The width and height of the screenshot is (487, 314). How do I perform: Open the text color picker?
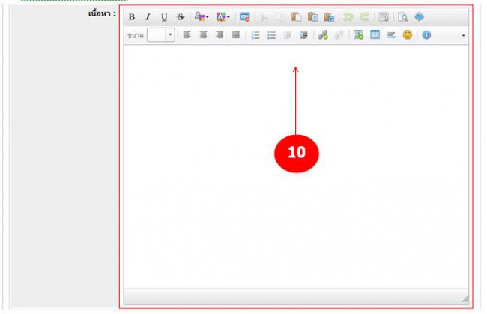coord(202,16)
